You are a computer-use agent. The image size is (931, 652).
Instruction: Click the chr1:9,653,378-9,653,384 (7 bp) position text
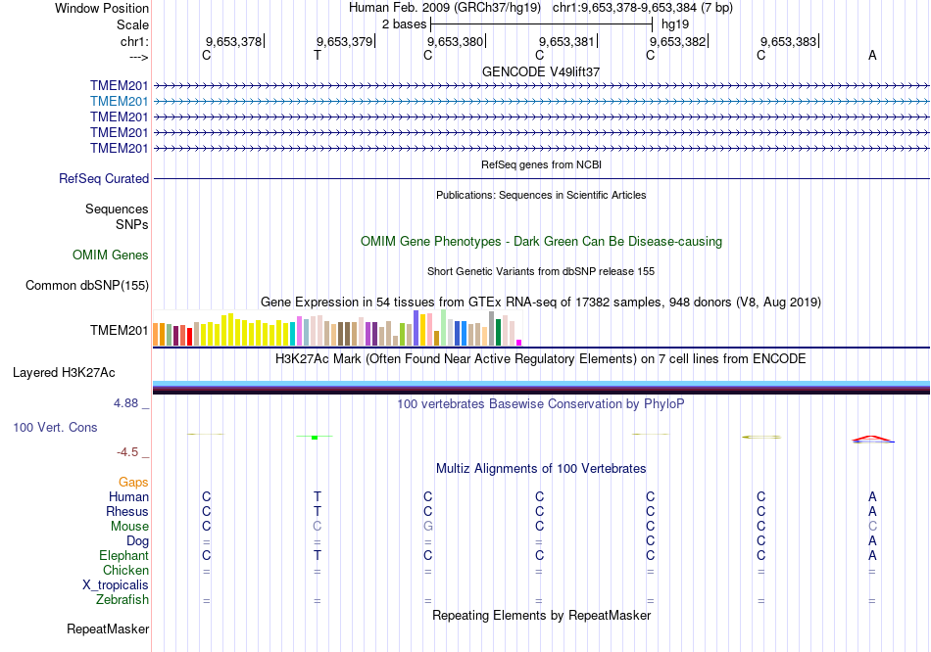(643, 8)
